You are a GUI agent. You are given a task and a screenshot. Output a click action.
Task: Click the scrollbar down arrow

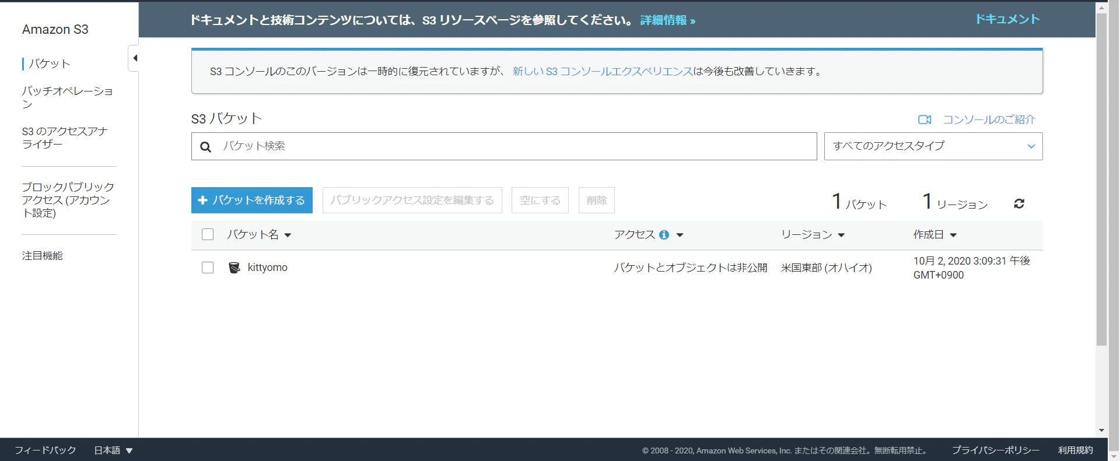pyautogui.click(x=1102, y=431)
